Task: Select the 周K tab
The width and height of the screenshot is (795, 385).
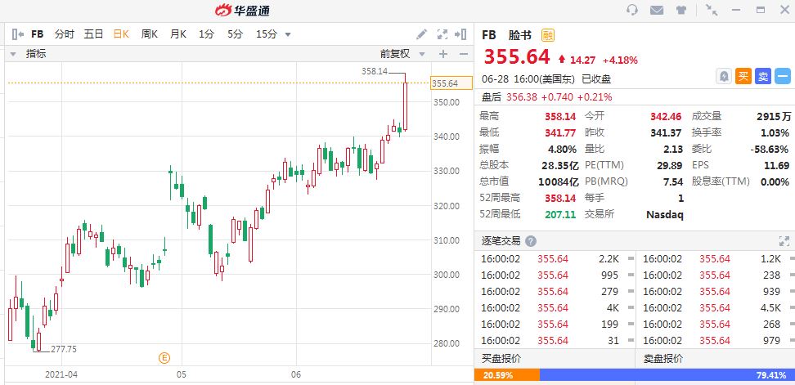Action: (150, 34)
